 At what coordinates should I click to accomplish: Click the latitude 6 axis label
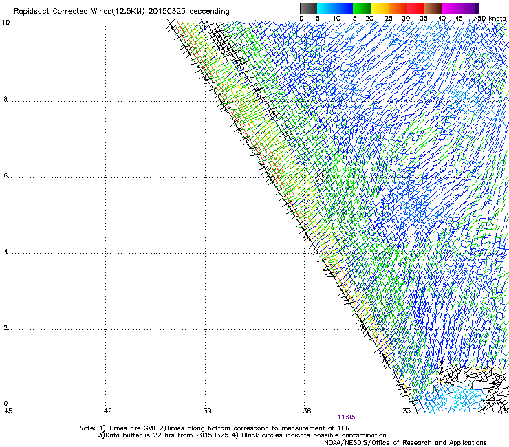pyautogui.click(x=6, y=175)
